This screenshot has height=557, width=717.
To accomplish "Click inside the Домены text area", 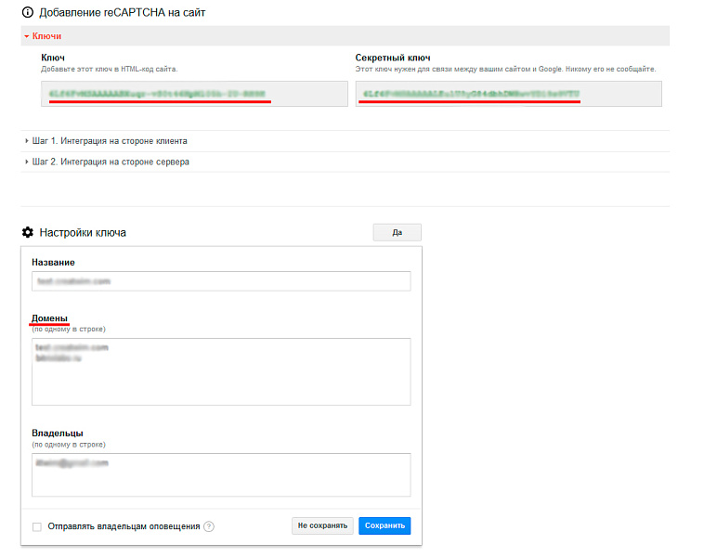I will (221, 371).
